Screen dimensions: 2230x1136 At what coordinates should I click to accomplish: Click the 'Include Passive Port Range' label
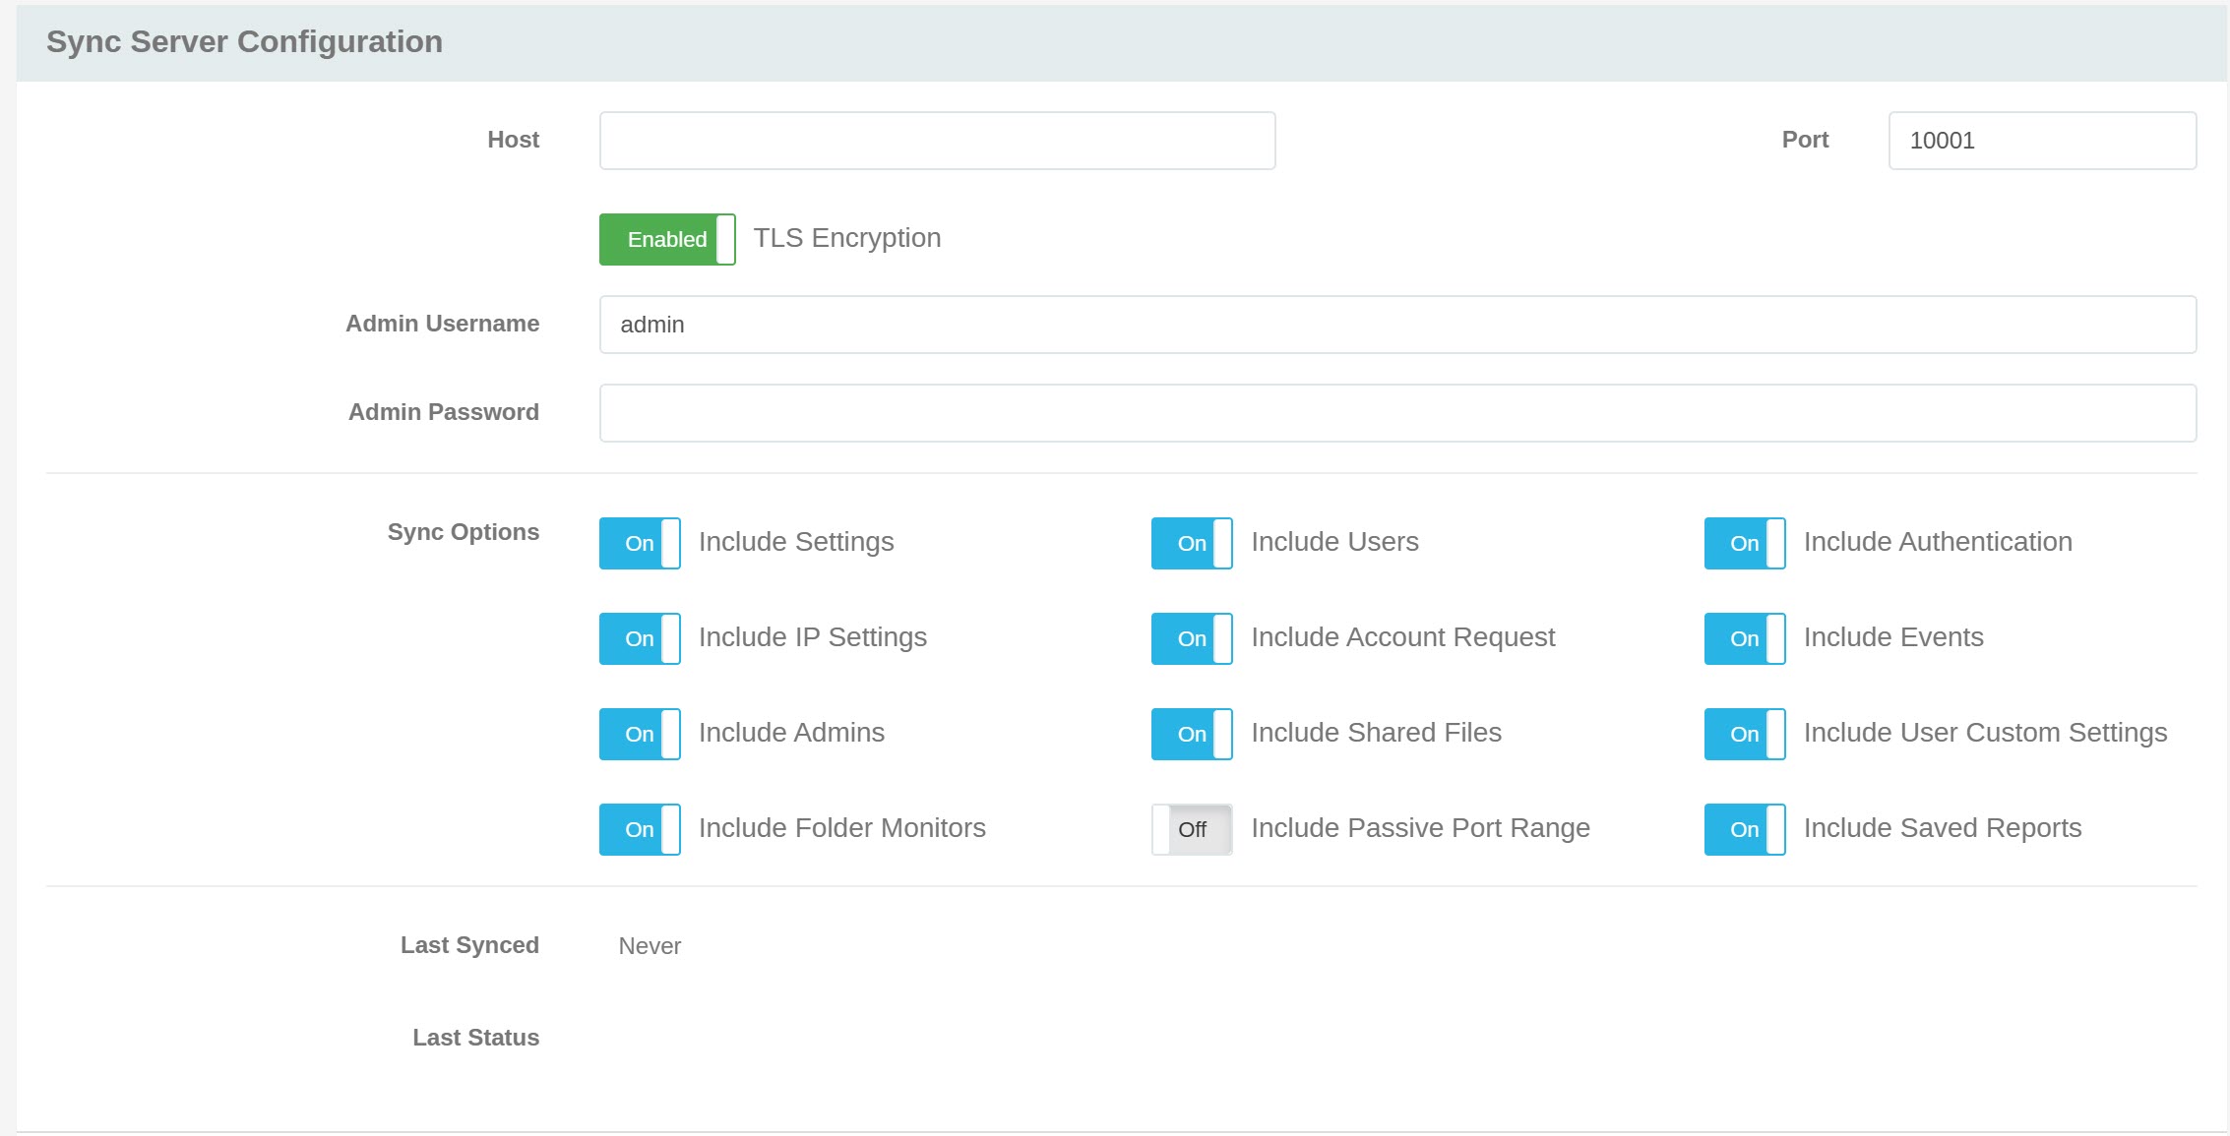click(x=1420, y=828)
